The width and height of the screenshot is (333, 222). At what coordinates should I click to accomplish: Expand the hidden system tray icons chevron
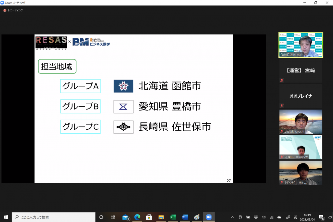point(233,217)
